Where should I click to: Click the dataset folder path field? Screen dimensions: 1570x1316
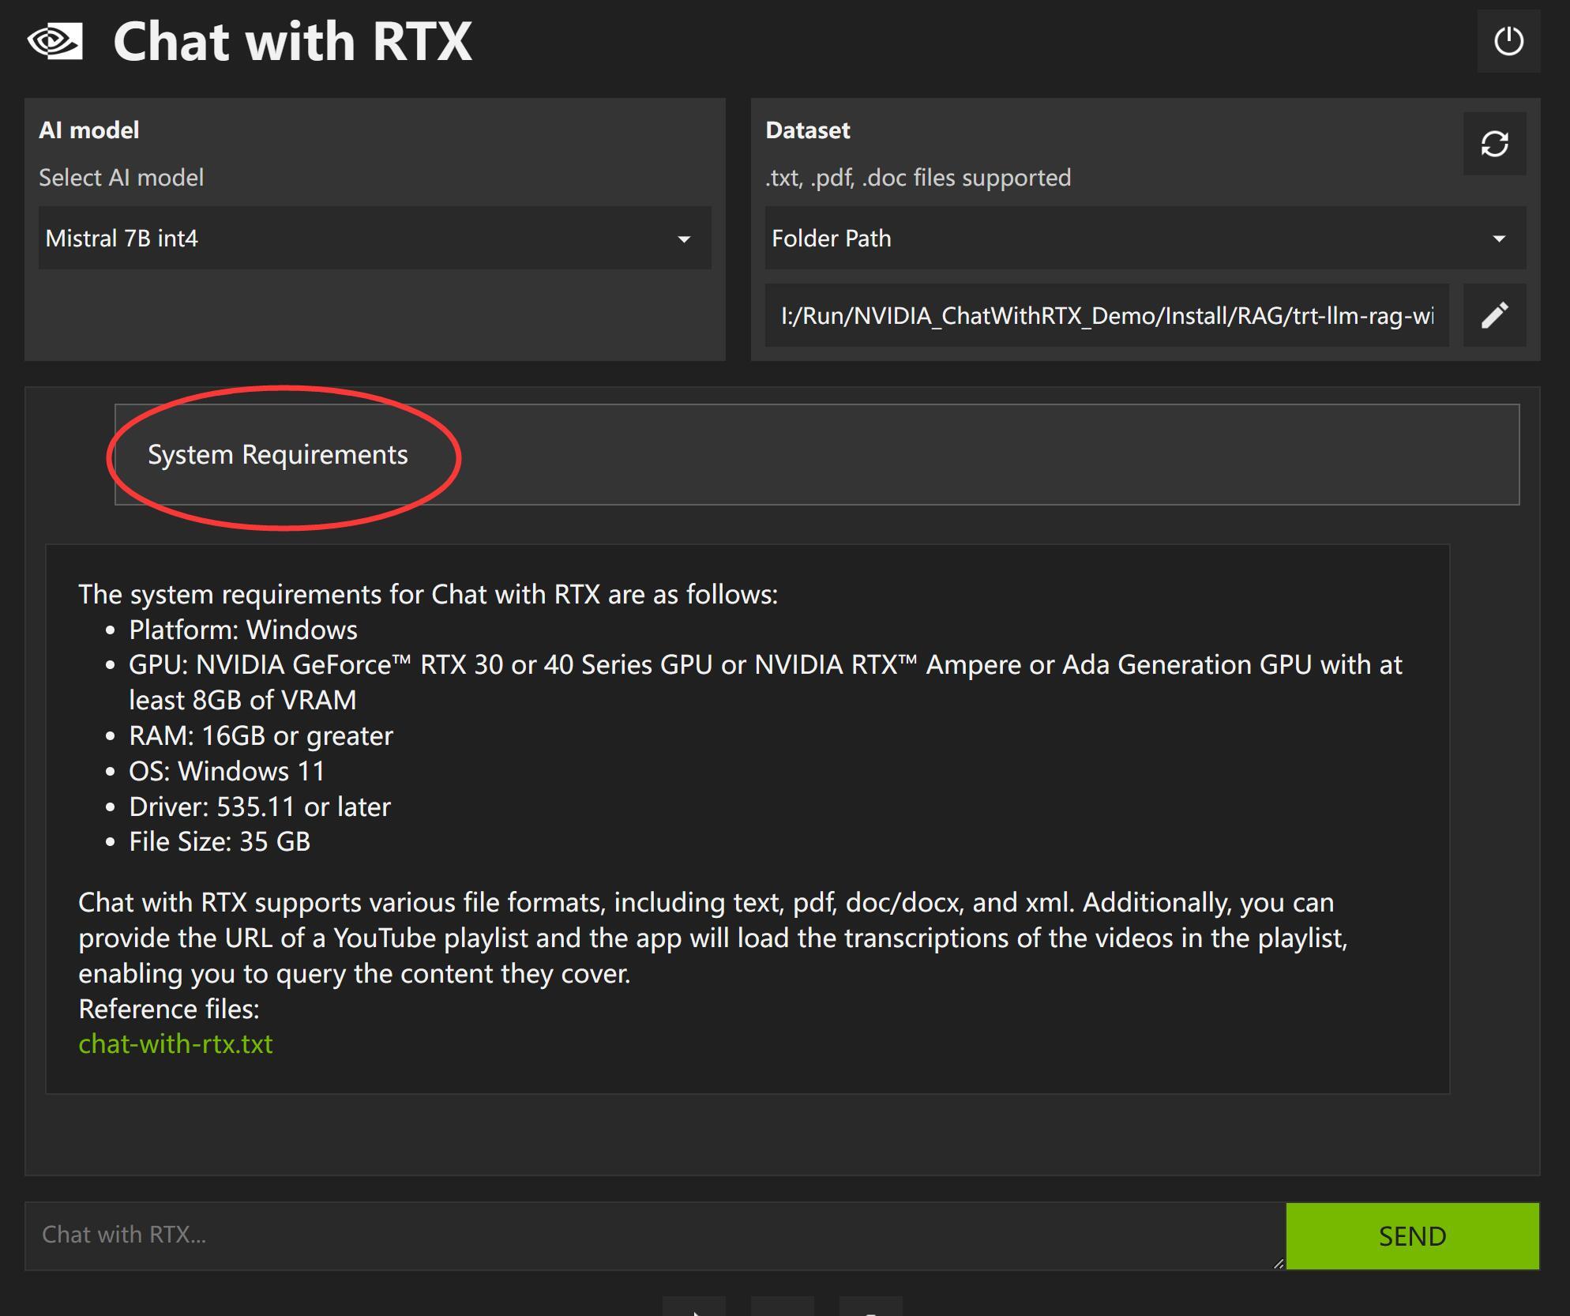(1106, 315)
